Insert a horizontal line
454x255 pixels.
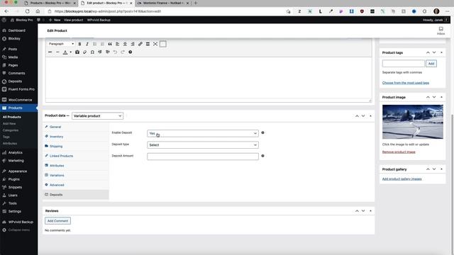pyautogui.click(x=57, y=52)
